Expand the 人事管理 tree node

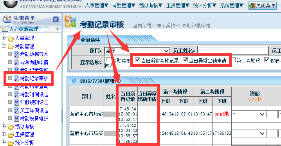point(4,38)
